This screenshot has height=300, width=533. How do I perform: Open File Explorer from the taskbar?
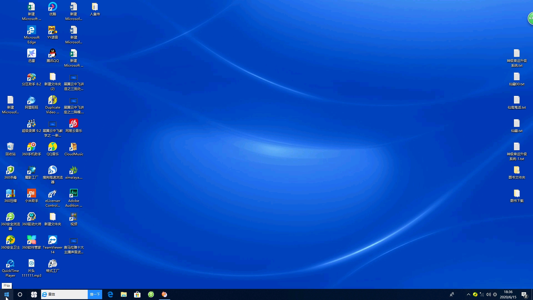click(124, 294)
